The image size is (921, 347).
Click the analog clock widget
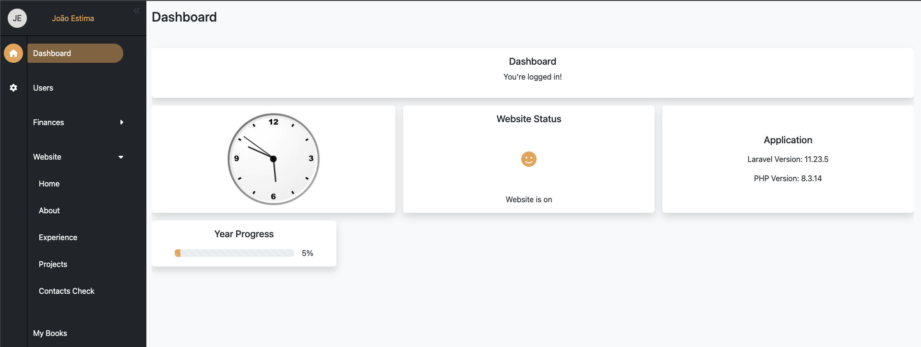[x=274, y=159]
